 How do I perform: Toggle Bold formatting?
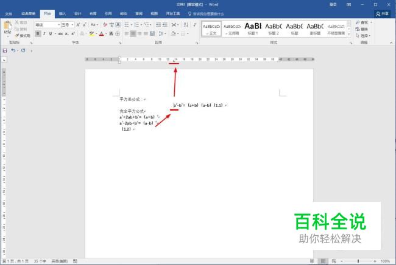tap(38, 33)
